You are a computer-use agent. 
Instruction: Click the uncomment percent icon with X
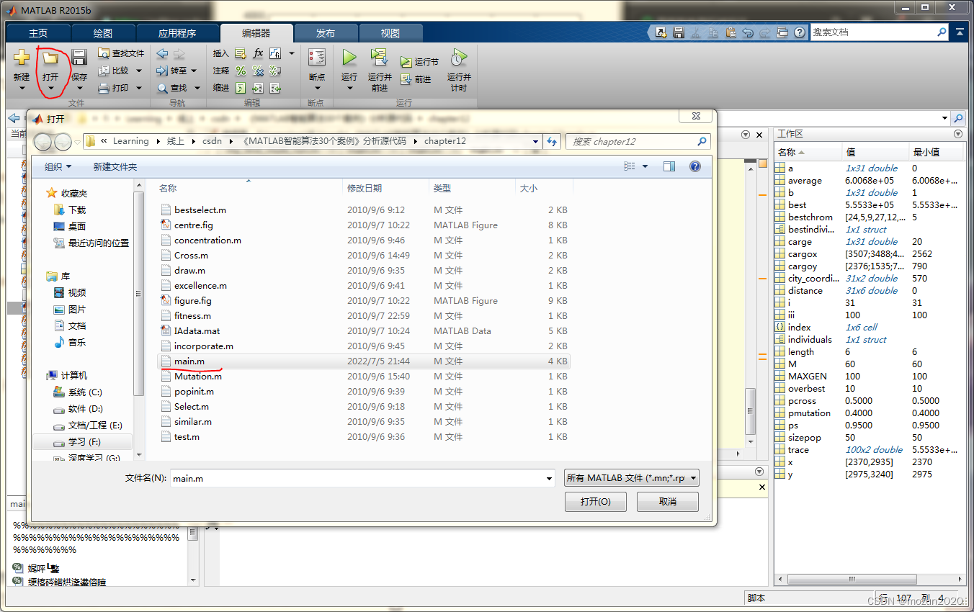258,71
